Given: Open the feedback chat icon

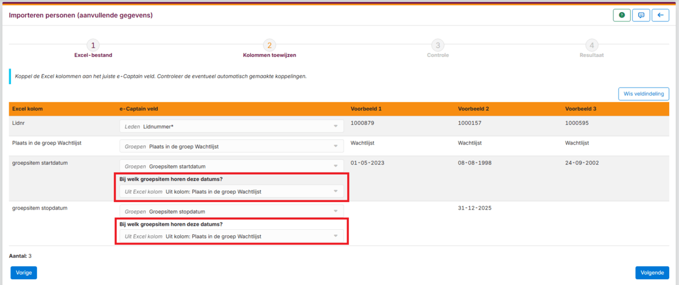Looking at the screenshot, I should click(x=641, y=15).
